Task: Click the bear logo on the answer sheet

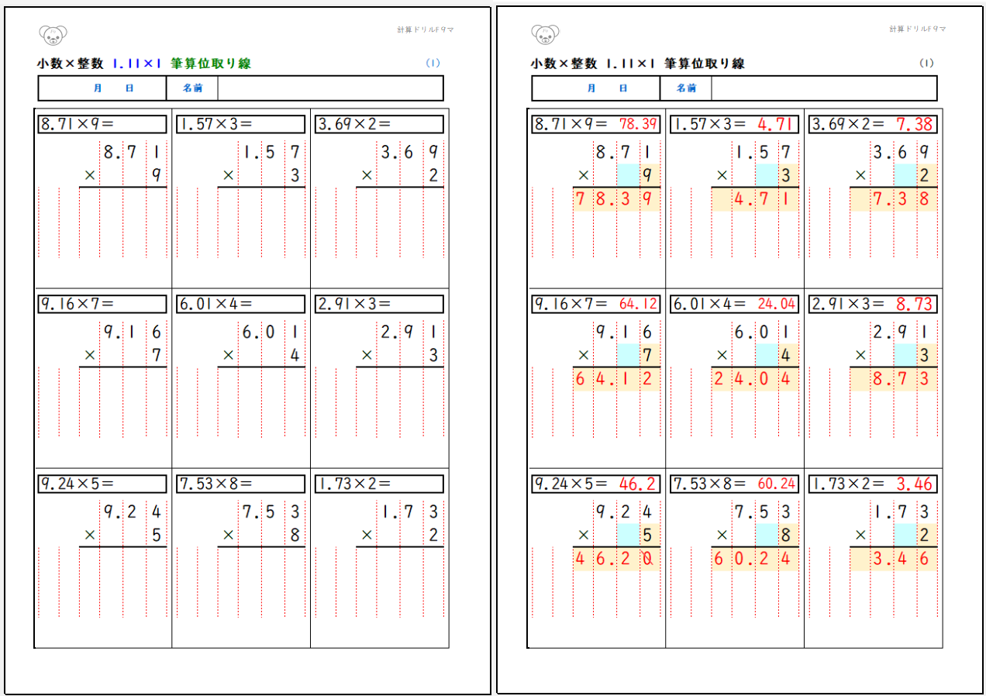Action: [x=546, y=35]
